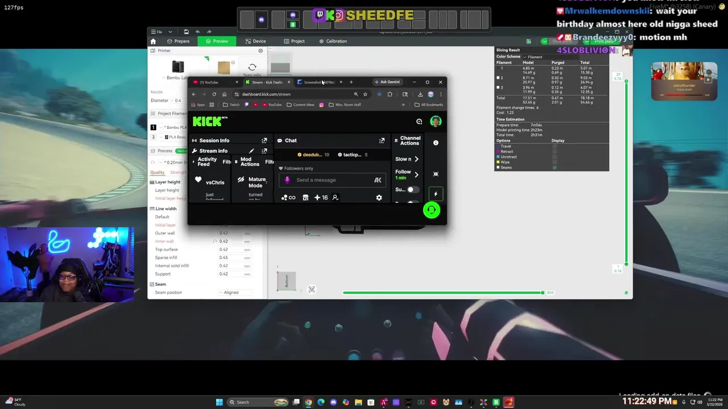The image size is (728, 409).
Task: Click the redo arrow in Bambu Studio
Action: click(209, 32)
